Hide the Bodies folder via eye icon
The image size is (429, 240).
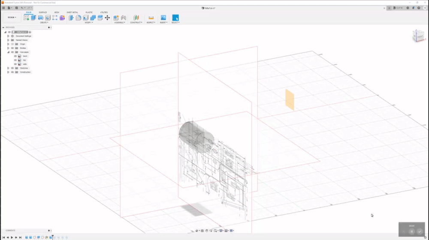point(12,48)
